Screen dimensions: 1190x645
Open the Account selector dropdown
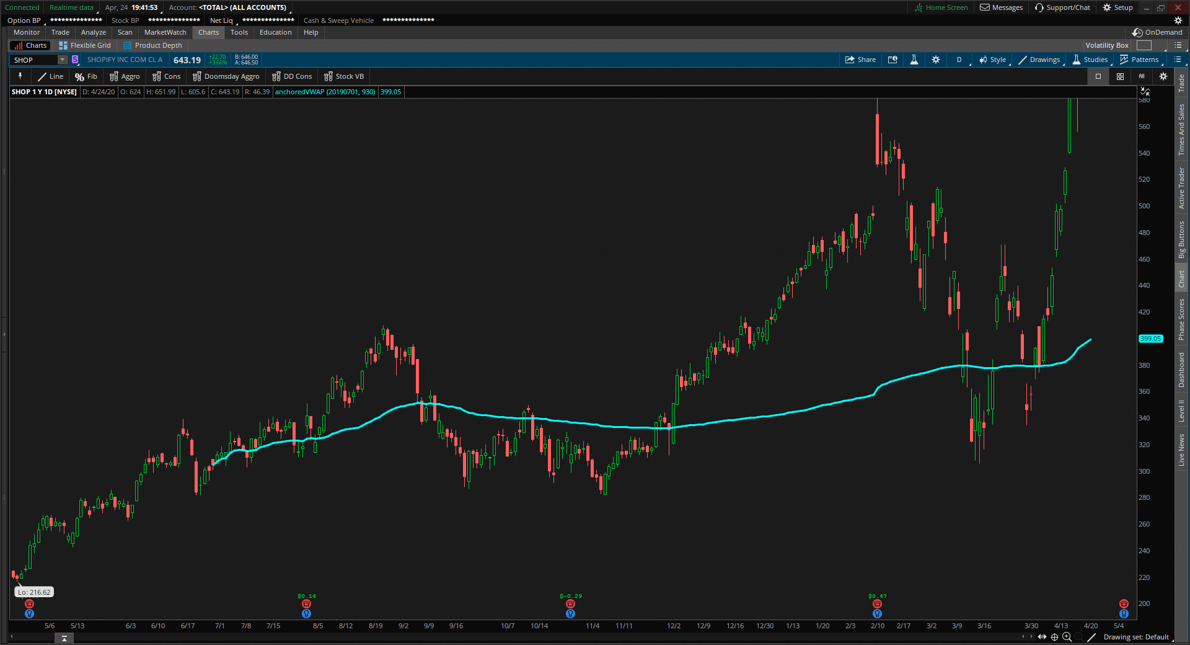click(x=229, y=7)
